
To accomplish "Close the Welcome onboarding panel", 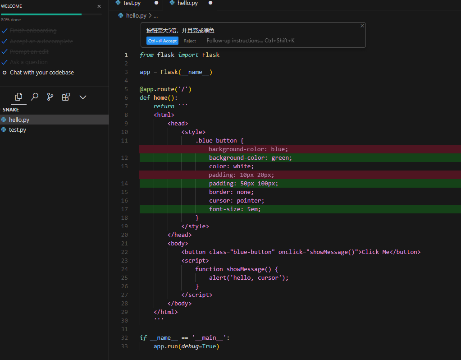I will pyautogui.click(x=99, y=6).
